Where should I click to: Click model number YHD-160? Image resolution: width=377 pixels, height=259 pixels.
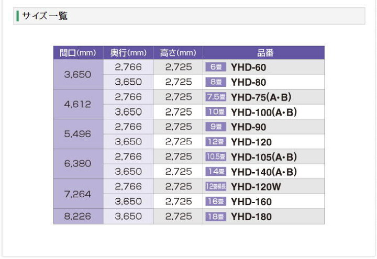(x=251, y=202)
